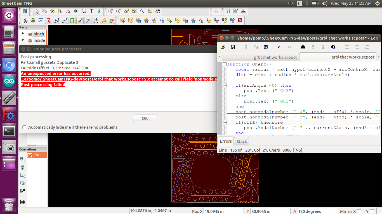Expand the hinch tree item
This screenshot has width=382, height=214.
click(x=23, y=33)
